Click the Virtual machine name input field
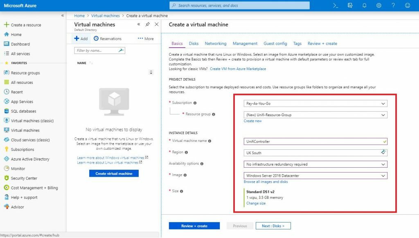Screen dimensions: 419x238 [315, 141]
